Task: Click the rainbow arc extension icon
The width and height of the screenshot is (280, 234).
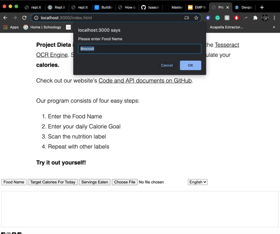Action: 246,18
